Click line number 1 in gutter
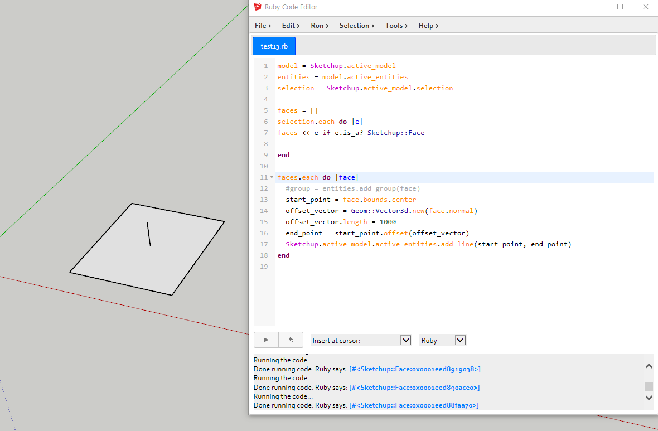658x431 pixels. point(265,66)
